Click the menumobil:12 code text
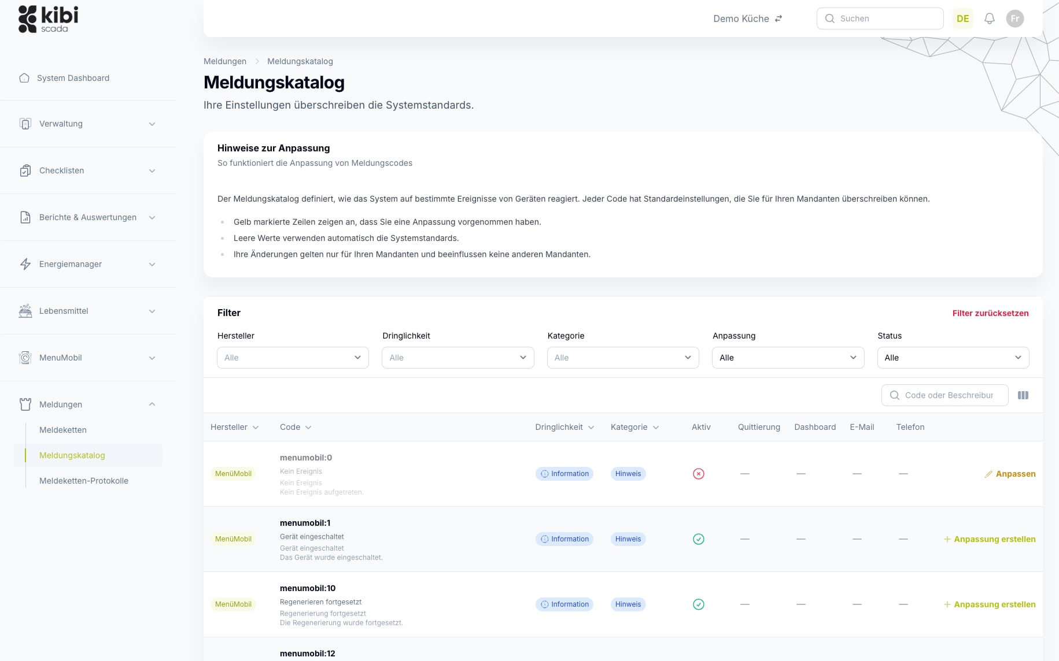Image resolution: width=1059 pixels, height=661 pixels. click(x=308, y=653)
